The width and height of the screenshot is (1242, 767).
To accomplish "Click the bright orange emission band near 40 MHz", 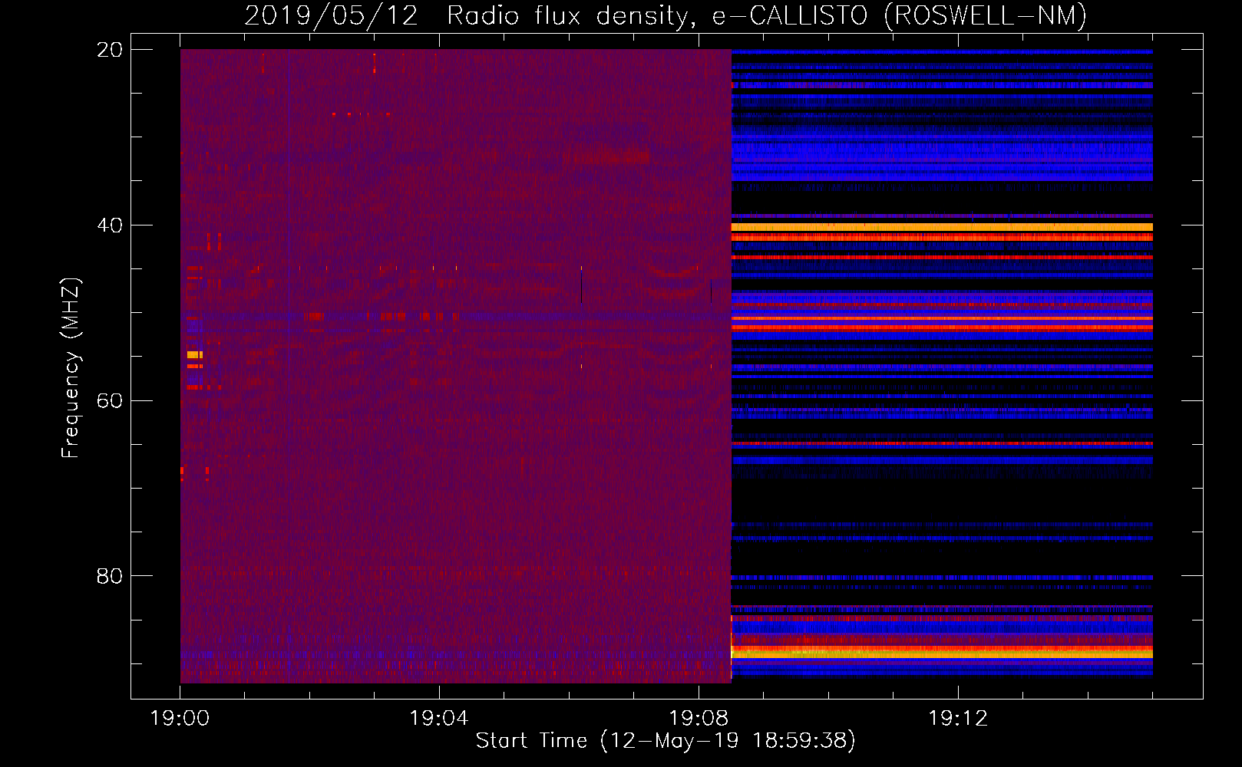I will [942, 228].
